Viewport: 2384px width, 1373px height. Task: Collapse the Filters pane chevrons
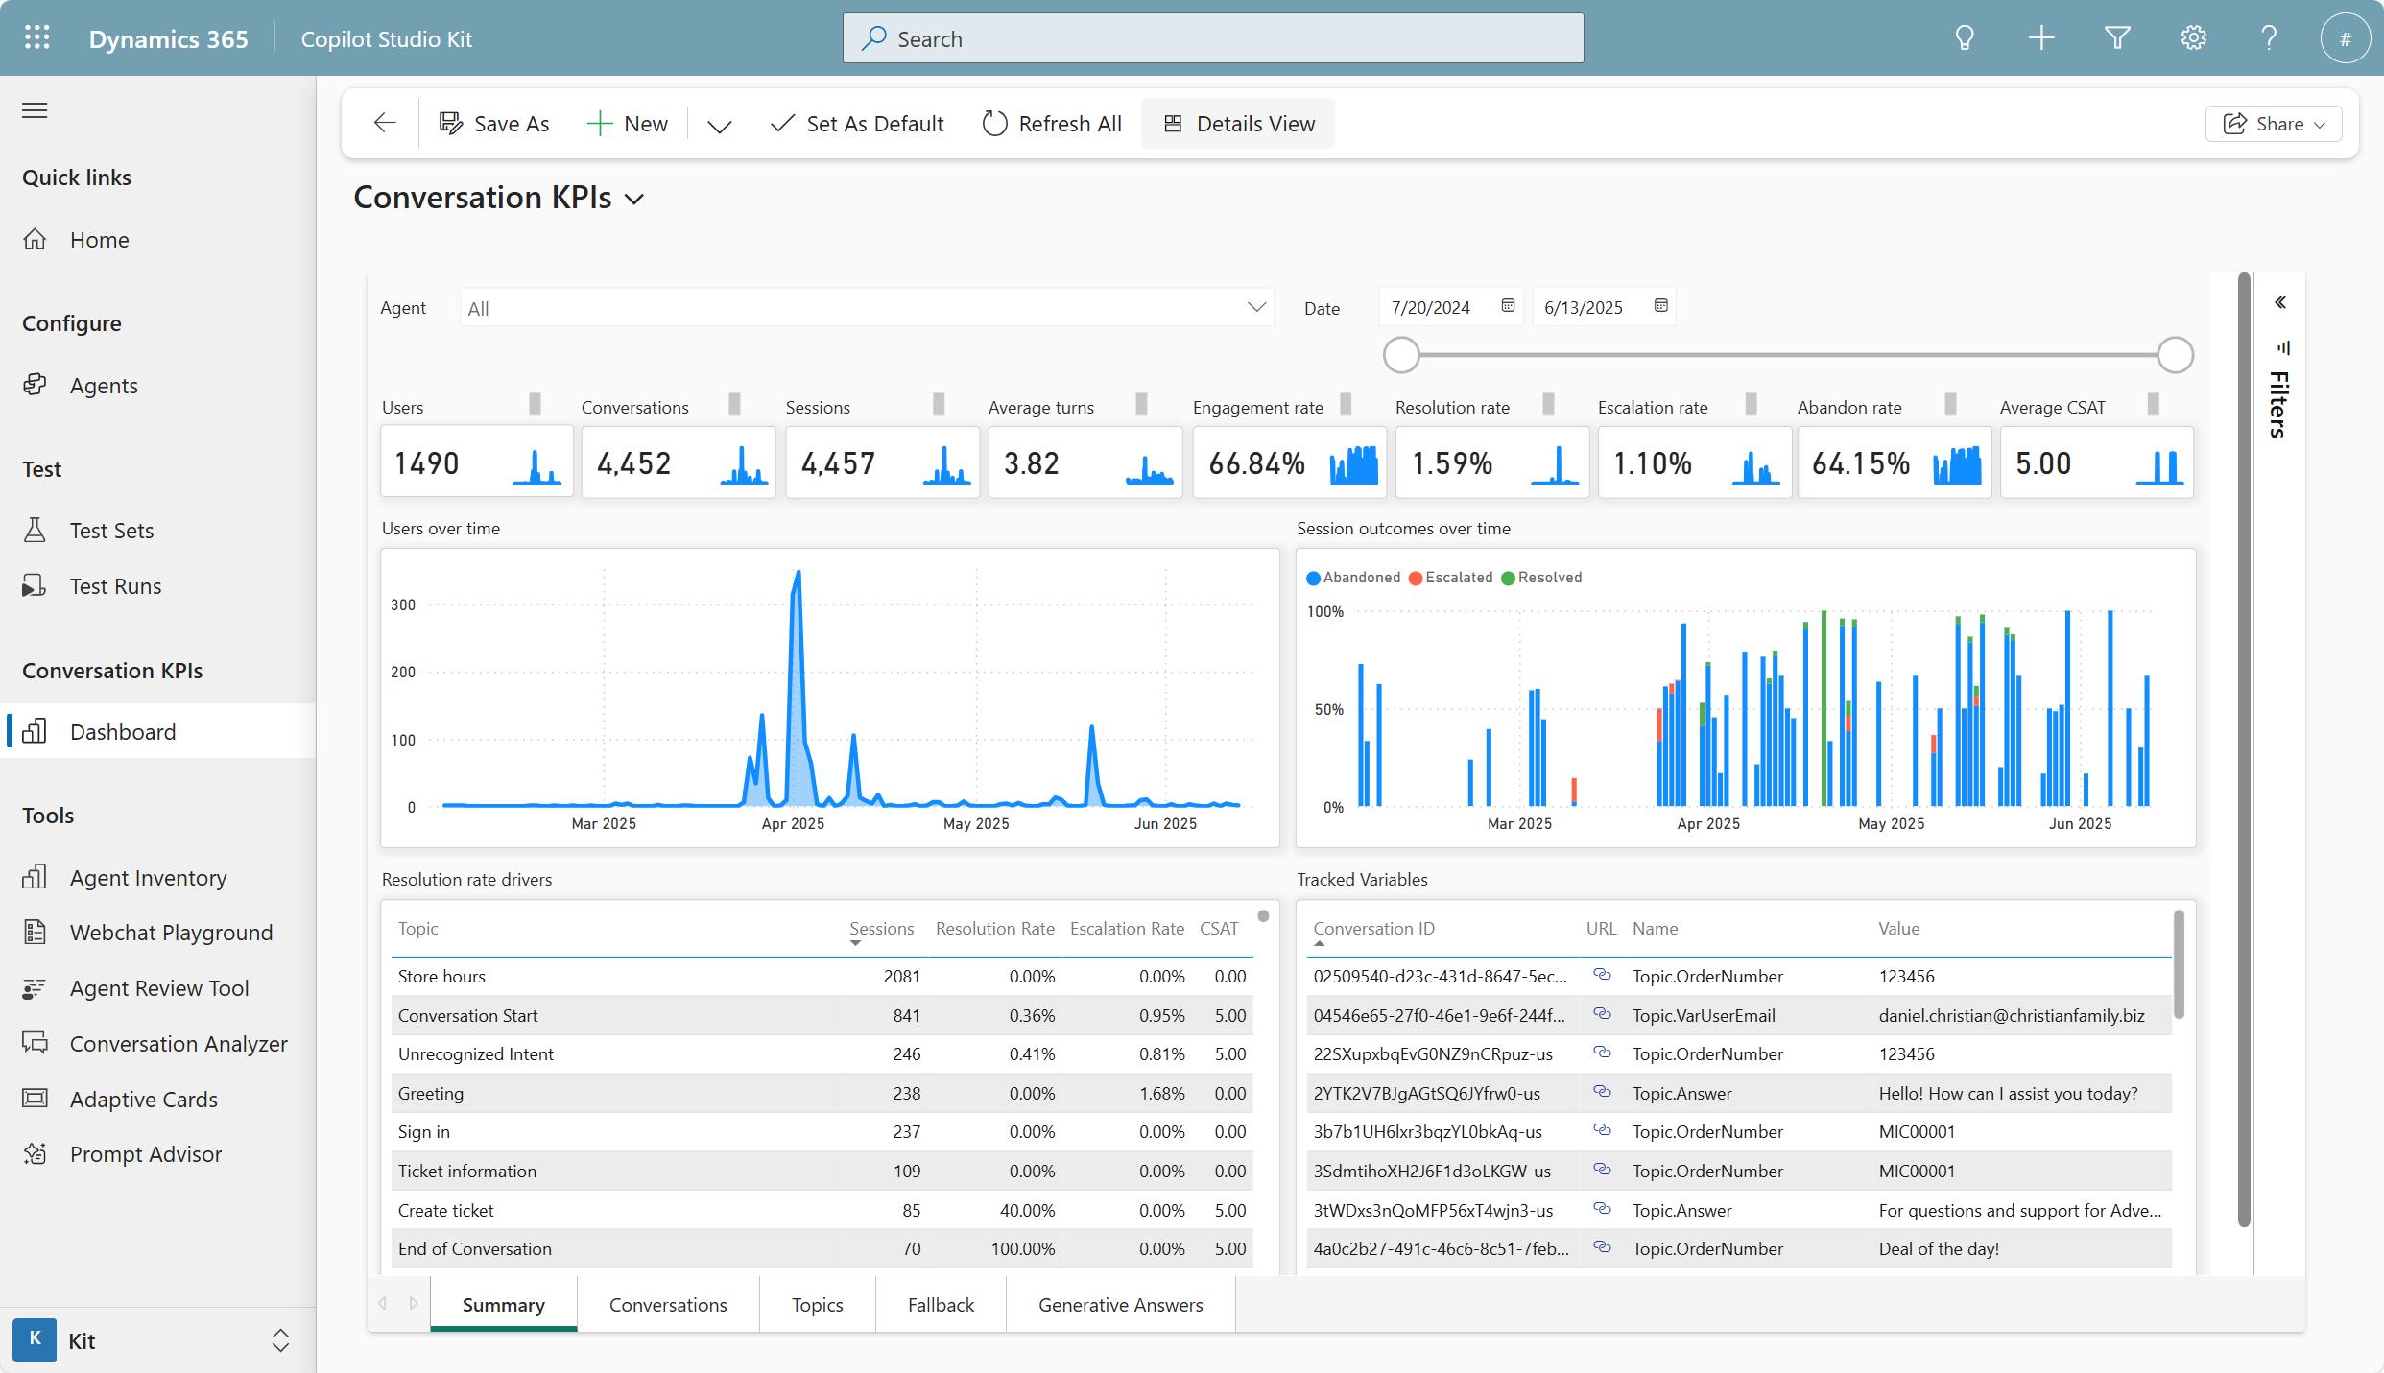tap(2280, 303)
